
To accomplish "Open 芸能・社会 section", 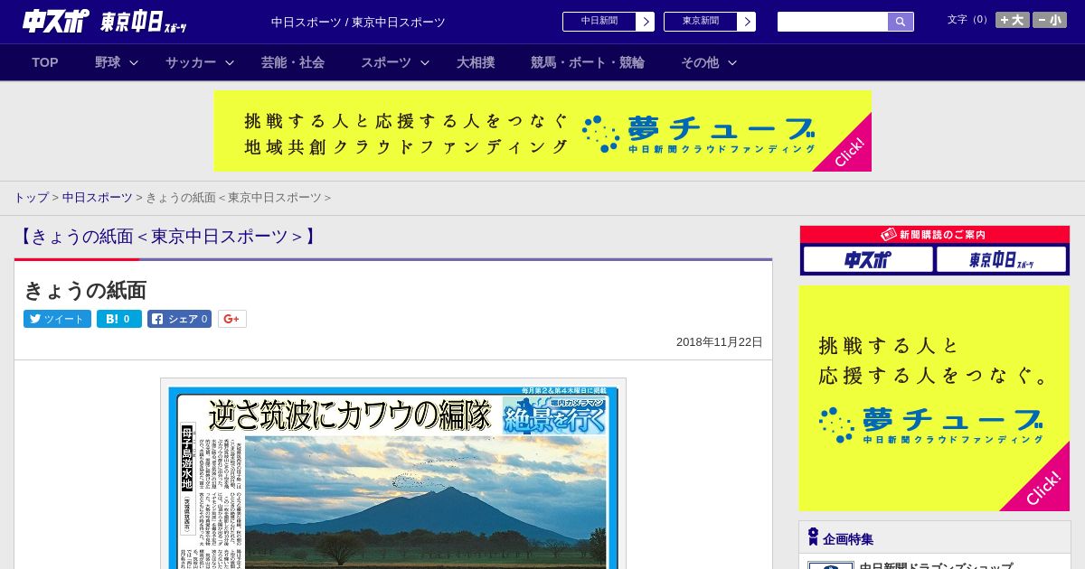I will [293, 62].
